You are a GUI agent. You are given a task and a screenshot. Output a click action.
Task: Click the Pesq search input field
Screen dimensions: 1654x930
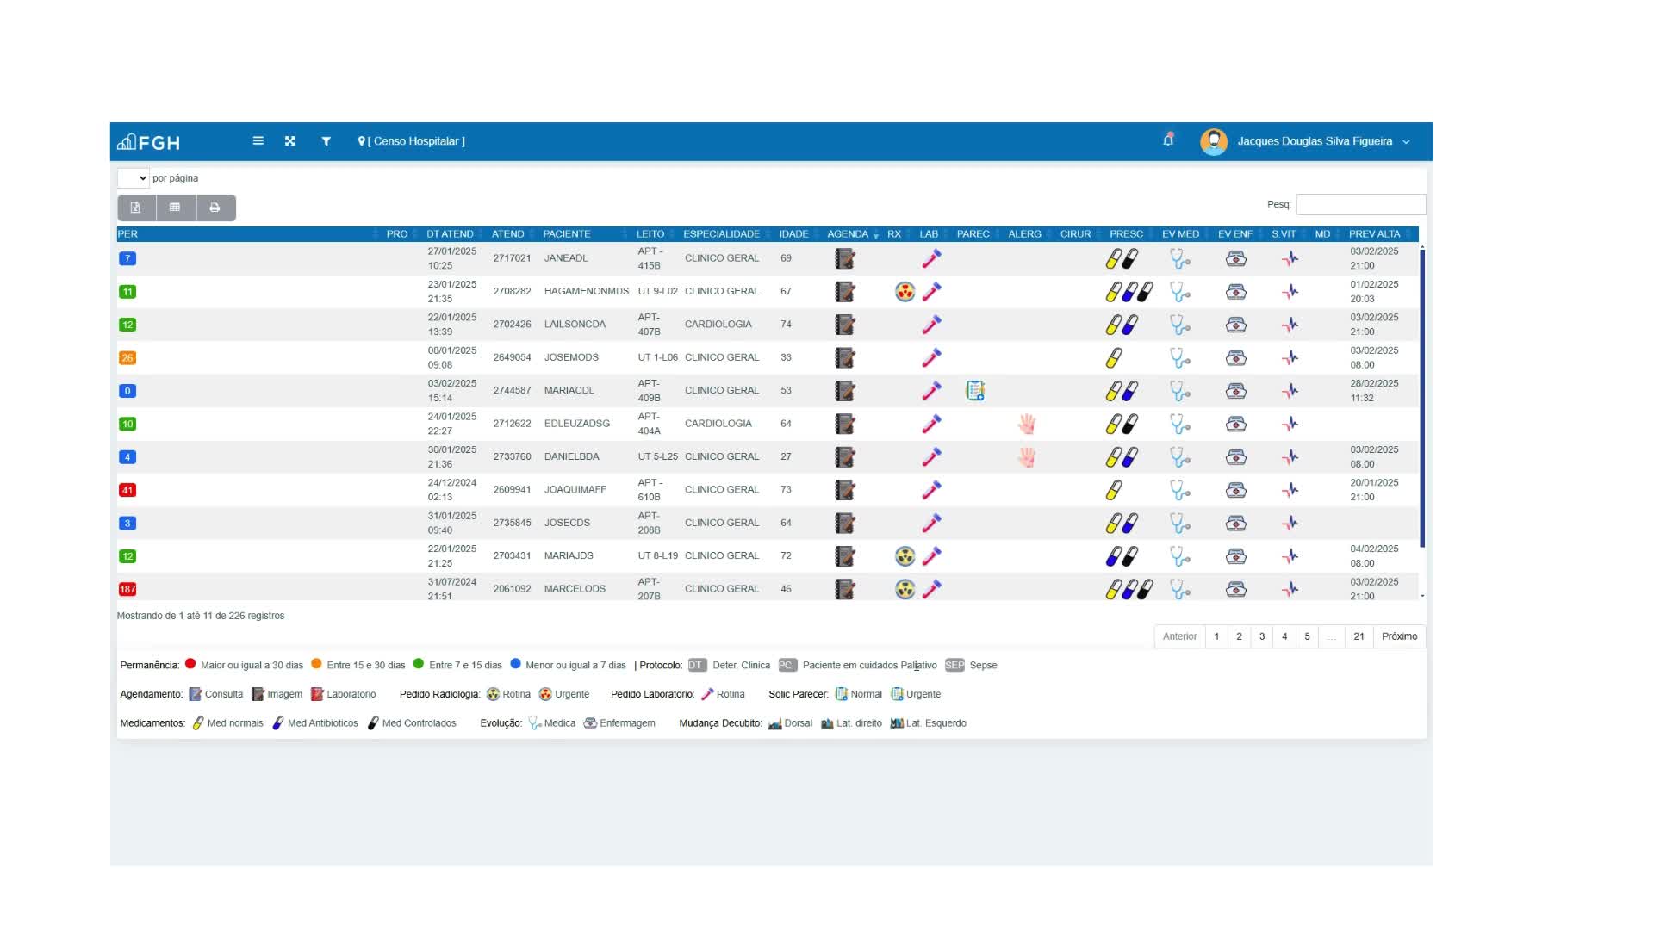tap(1360, 204)
